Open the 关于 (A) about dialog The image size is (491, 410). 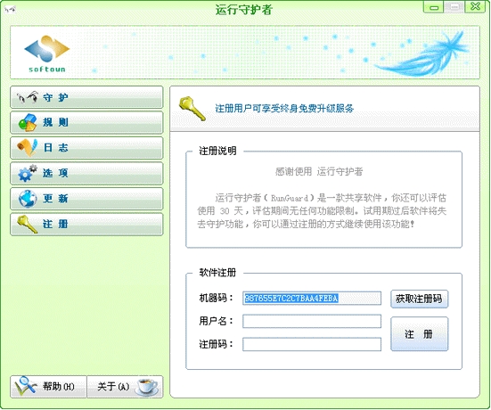(125, 387)
